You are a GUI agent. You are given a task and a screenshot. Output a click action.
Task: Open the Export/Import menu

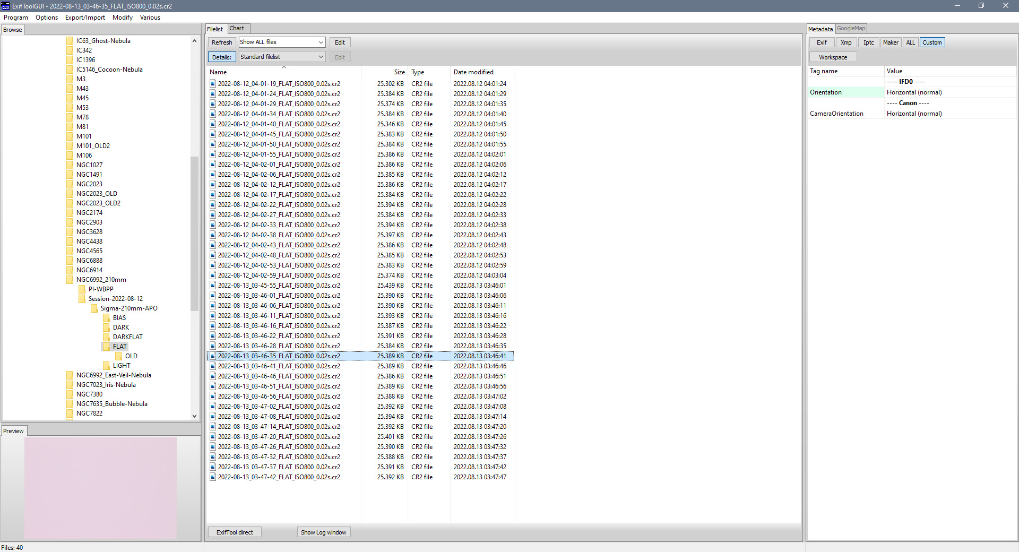click(x=85, y=18)
